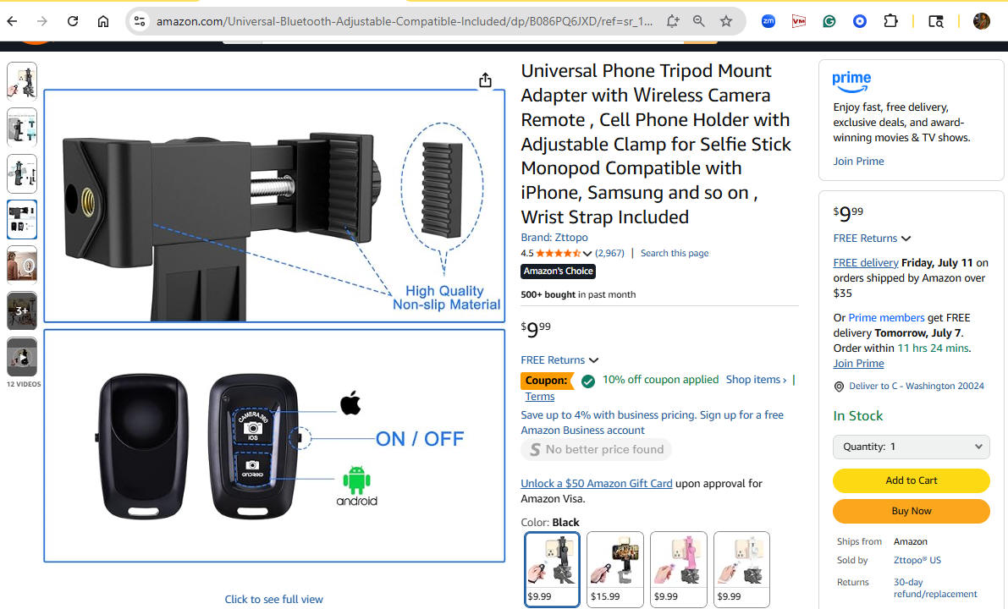This screenshot has width=1008, height=609.
Task: Reload the page with the refresh icon
Action: (x=73, y=21)
